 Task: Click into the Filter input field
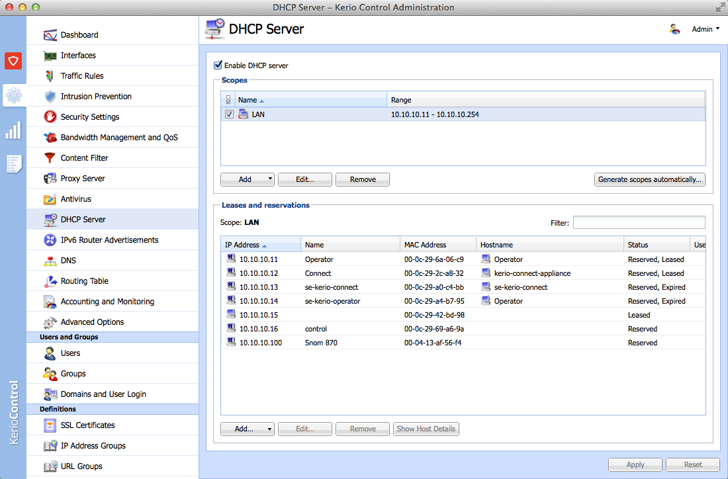[639, 222]
